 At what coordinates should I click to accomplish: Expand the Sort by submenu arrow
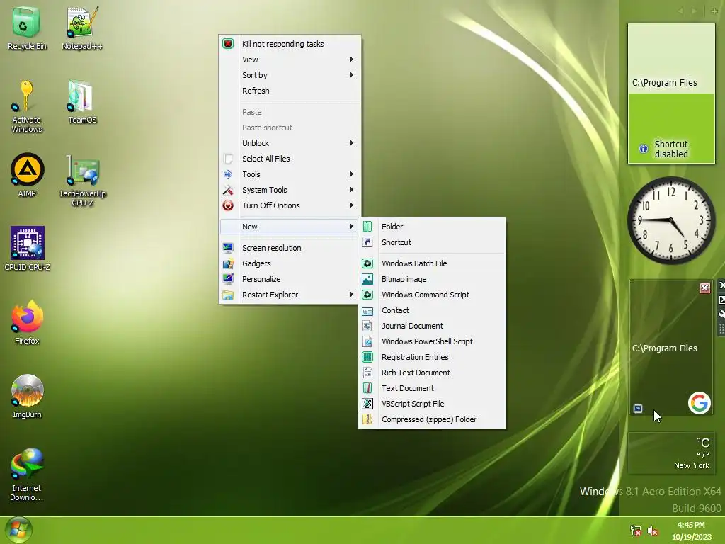tap(352, 75)
